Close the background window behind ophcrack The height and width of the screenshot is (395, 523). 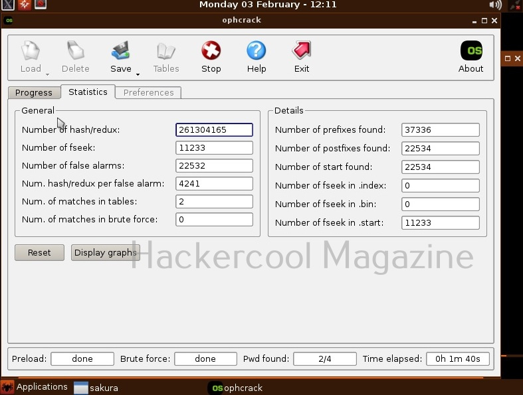tap(517, 58)
